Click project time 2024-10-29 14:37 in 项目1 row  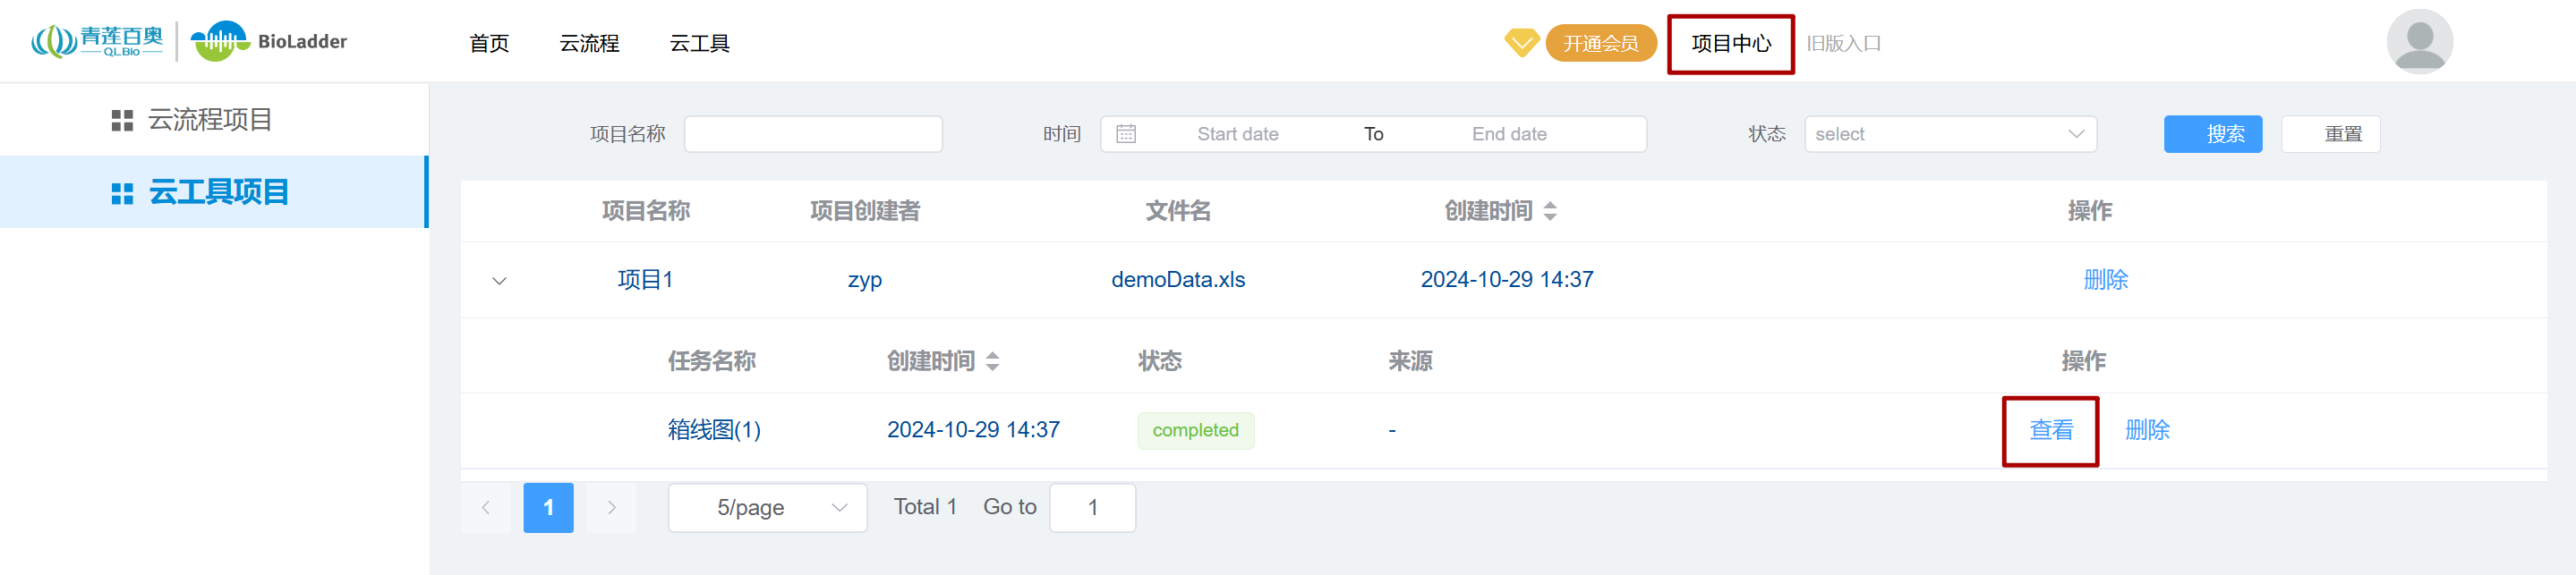pos(1507,280)
